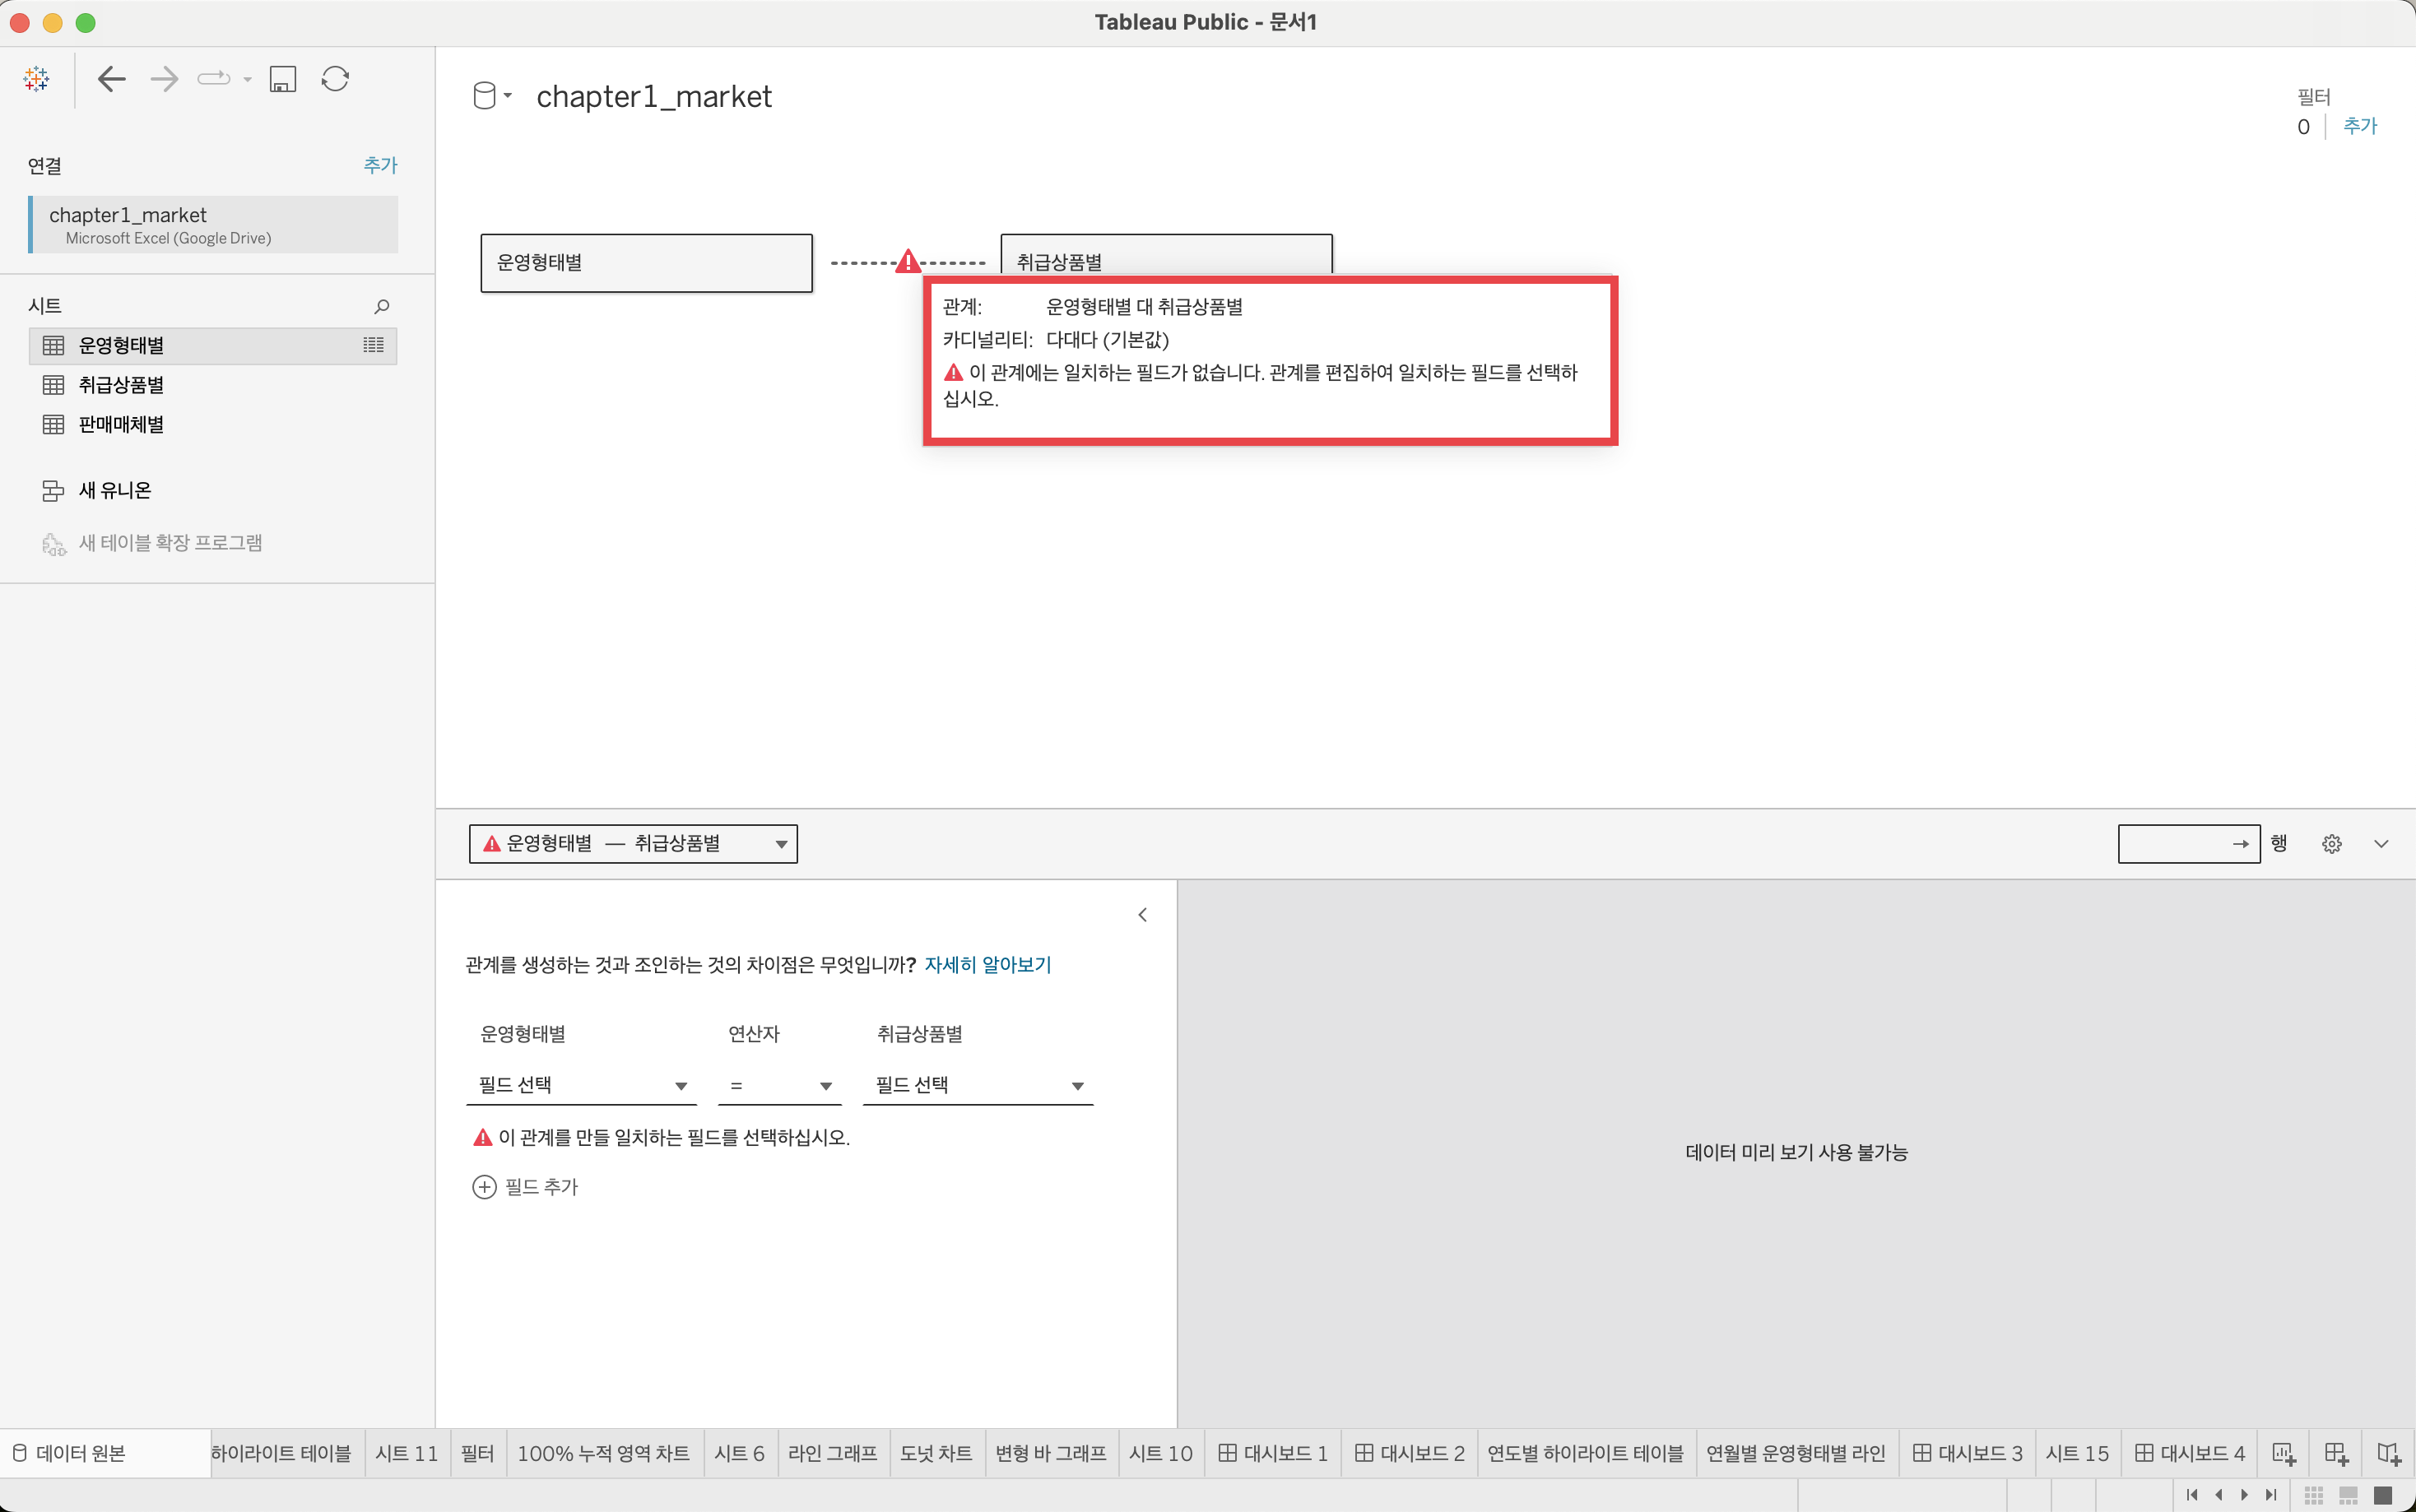
Task: Refresh the data source with refresh icon
Action: coord(335,79)
